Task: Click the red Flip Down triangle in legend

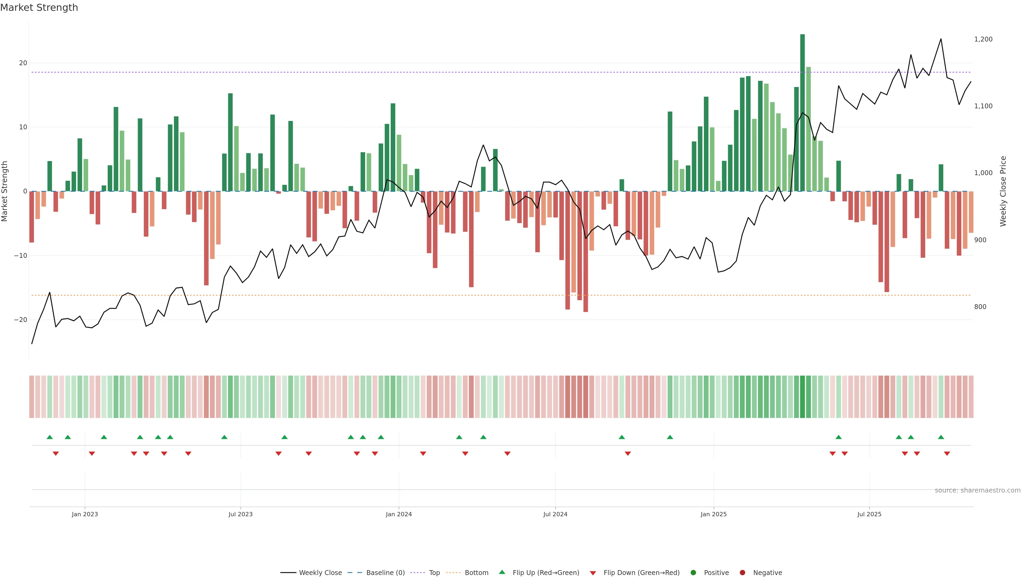Action: click(593, 573)
